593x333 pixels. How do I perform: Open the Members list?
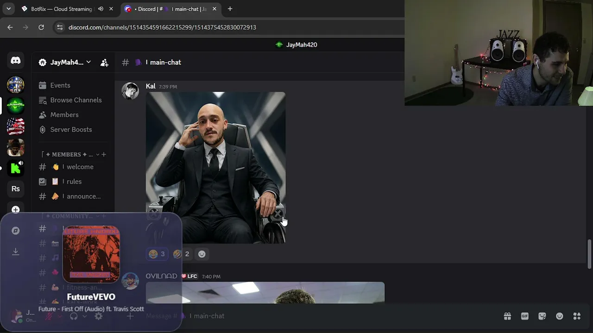click(73, 115)
